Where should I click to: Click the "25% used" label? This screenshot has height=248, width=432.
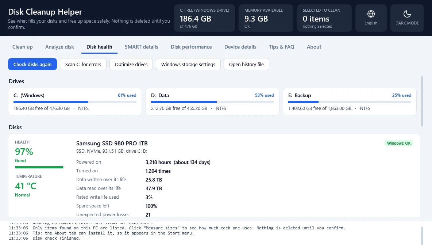tap(402, 95)
